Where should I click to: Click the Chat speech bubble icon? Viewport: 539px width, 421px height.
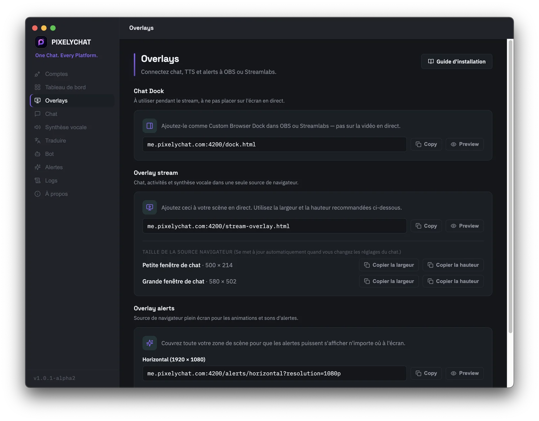tap(37, 114)
